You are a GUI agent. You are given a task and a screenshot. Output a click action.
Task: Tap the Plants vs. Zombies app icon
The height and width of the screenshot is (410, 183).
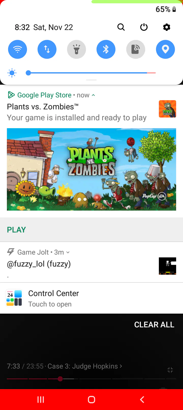167,109
